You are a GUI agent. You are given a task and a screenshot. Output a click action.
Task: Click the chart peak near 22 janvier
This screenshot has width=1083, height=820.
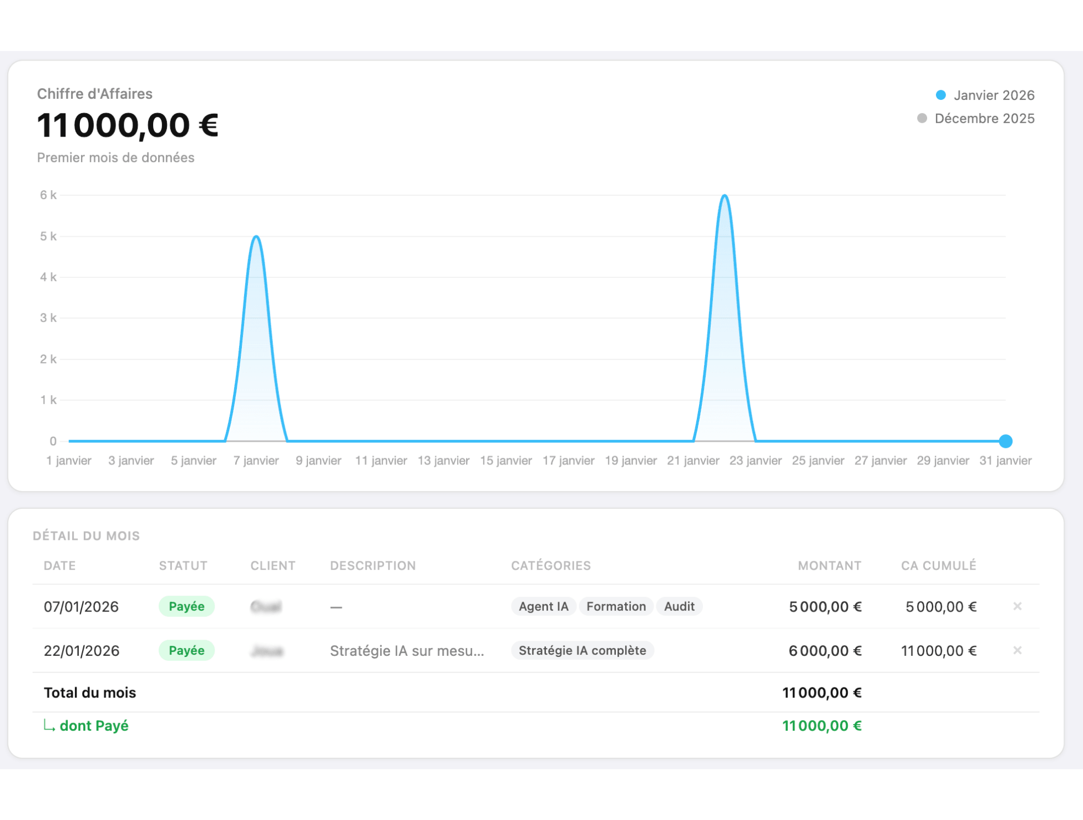click(725, 196)
